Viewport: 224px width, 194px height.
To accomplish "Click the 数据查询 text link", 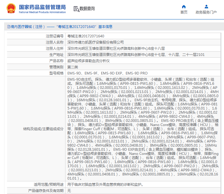I will [x=87, y=9].
